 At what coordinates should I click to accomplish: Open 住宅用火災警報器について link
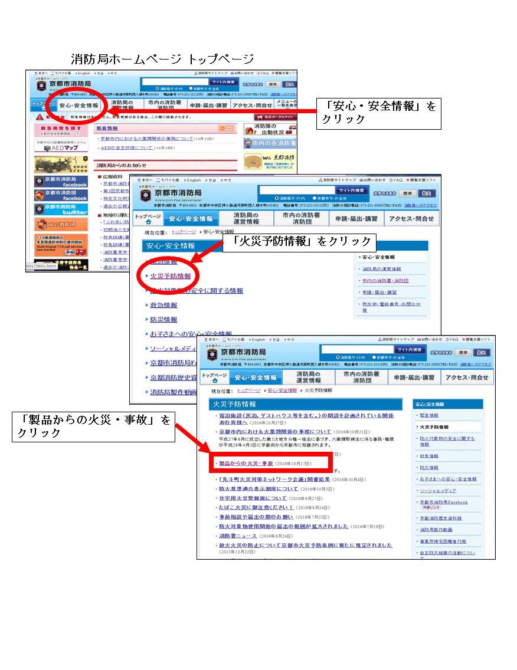[253, 498]
